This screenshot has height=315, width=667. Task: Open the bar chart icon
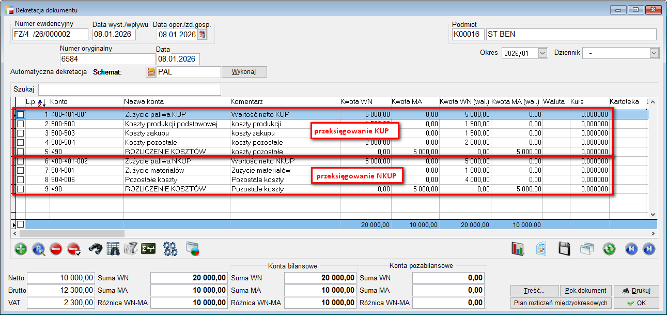(x=518, y=249)
